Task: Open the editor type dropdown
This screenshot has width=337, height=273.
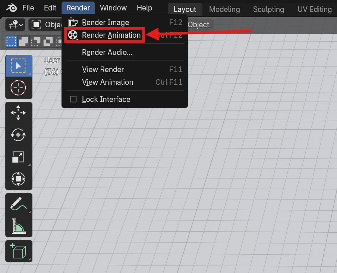Action: (x=16, y=25)
